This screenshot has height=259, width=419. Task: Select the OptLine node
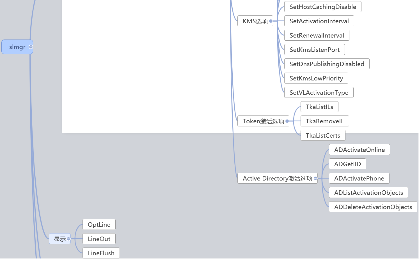(99, 225)
